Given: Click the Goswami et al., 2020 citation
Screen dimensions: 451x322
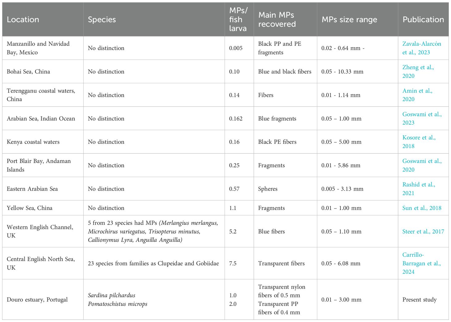Looking at the screenshot, I should pyautogui.click(x=422, y=165).
